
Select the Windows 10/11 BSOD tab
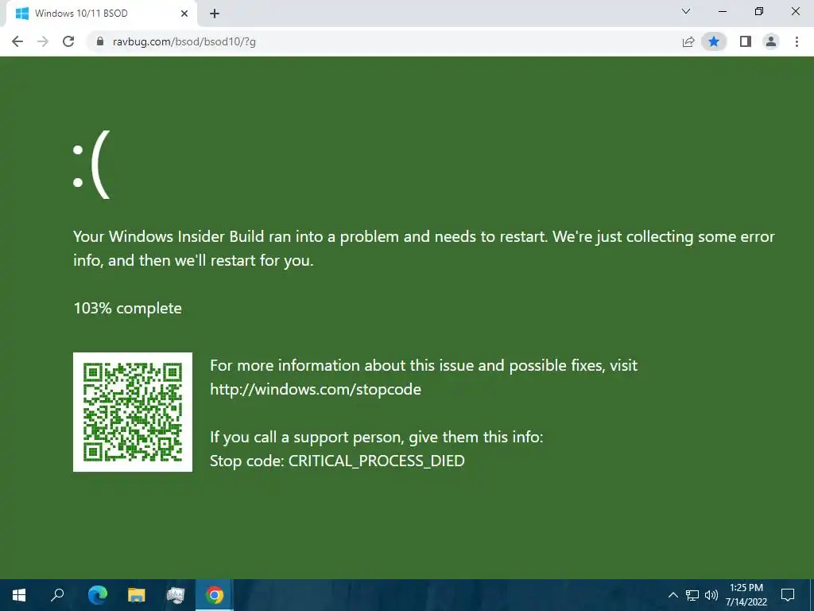pyautogui.click(x=101, y=14)
